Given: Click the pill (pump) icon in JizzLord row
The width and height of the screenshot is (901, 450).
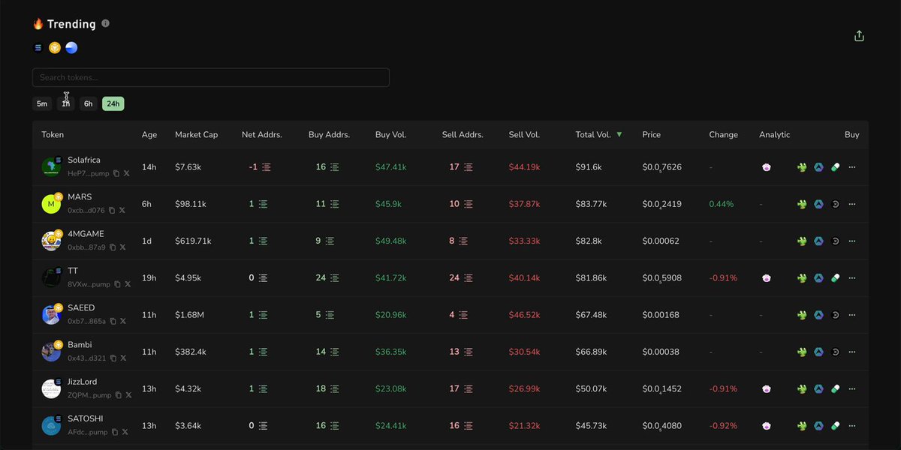Looking at the screenshot, I should click(835, 388).
